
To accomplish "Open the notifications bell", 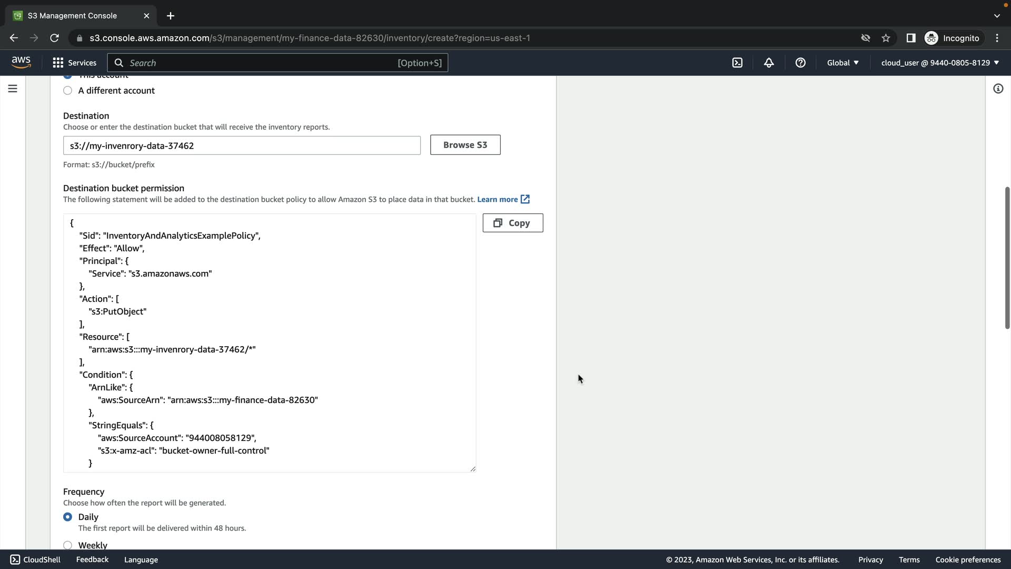I will coord(769,63).
